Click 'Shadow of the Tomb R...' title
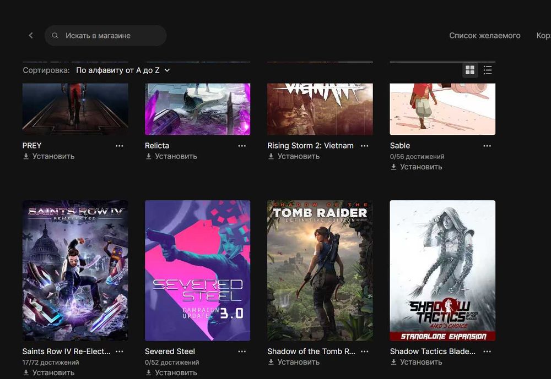Image resolution: width=551 pixels, height=379 pixels. point(311,351)
